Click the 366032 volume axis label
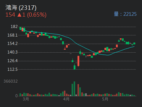Viewport: 142px width, 107px height. point(11,81)
